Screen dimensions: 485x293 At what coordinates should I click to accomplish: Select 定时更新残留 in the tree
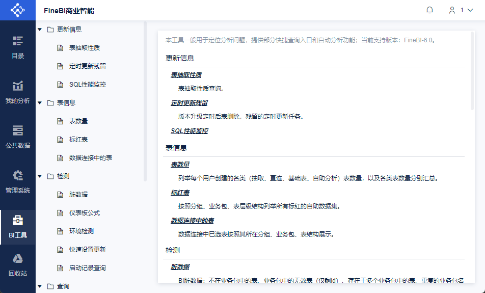[88, 66]
